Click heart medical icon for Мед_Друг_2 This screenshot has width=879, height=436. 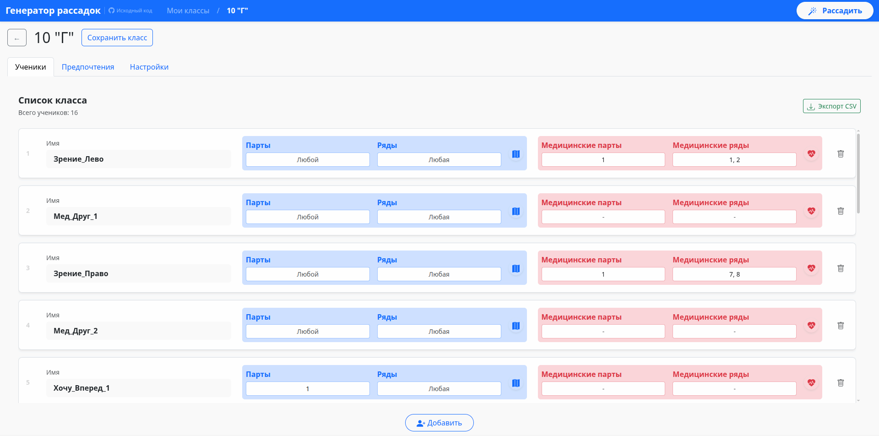811,326
